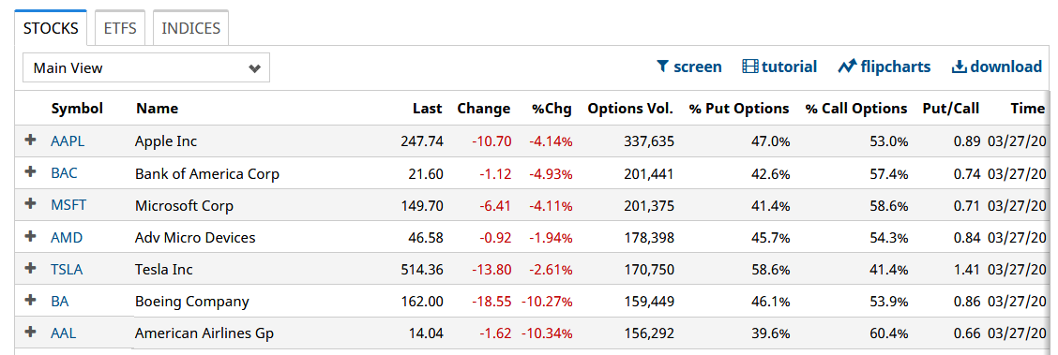
Task: Expand the AMD row plus icon
Action: (30, 236)
